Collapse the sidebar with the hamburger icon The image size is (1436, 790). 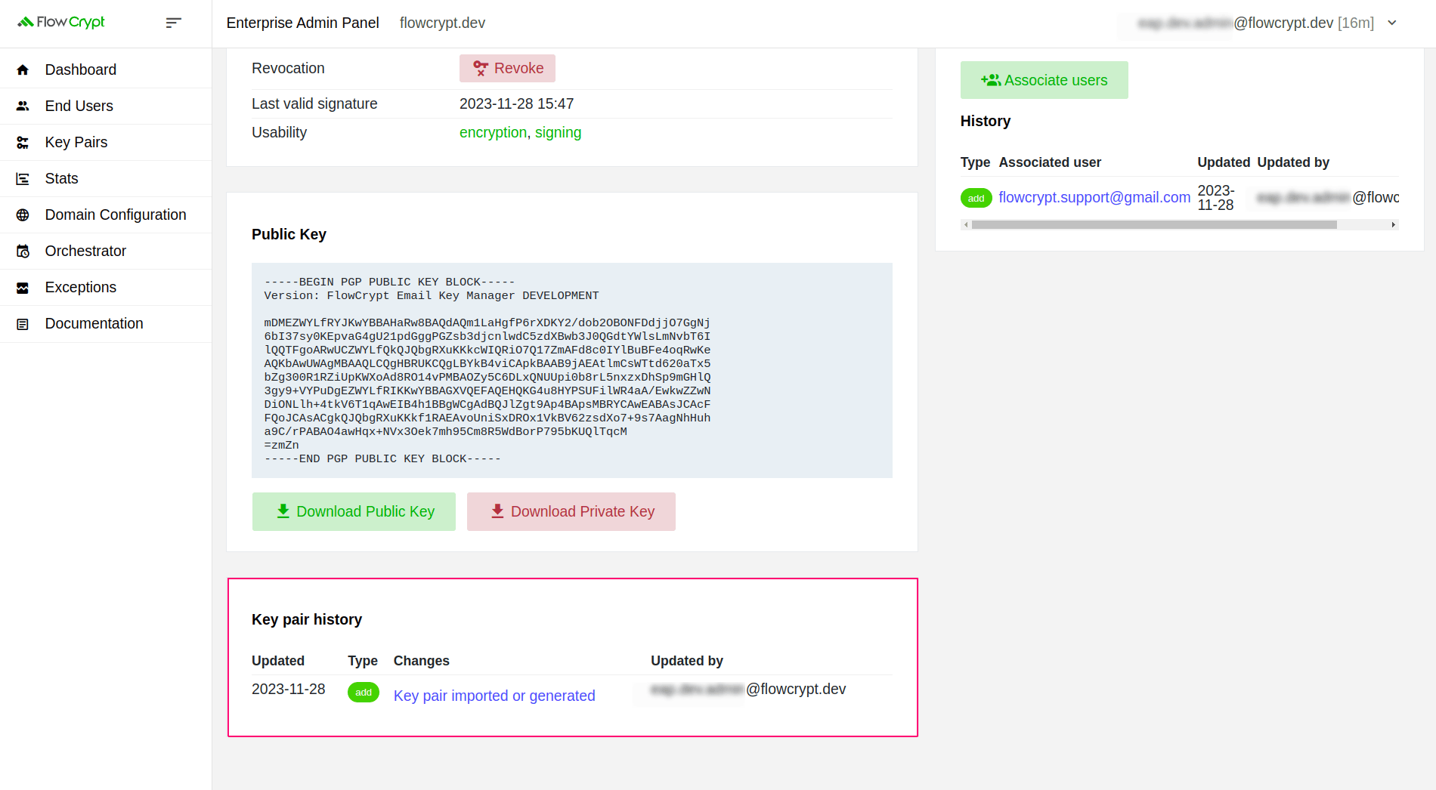tap(174, 23)
